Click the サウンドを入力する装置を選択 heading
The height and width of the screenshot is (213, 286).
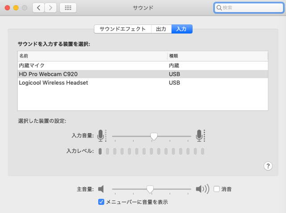pos(54,44)
